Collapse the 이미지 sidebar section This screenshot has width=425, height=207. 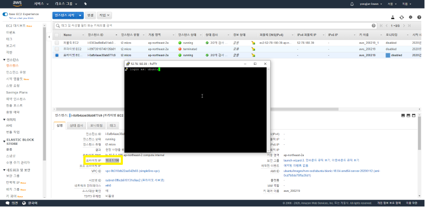[4, 119]
